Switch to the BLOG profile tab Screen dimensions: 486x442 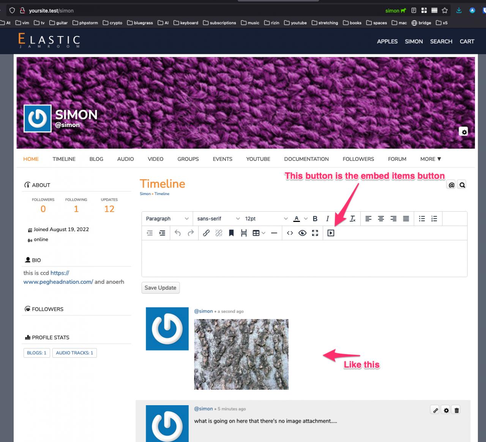click(x=96, y=159)
